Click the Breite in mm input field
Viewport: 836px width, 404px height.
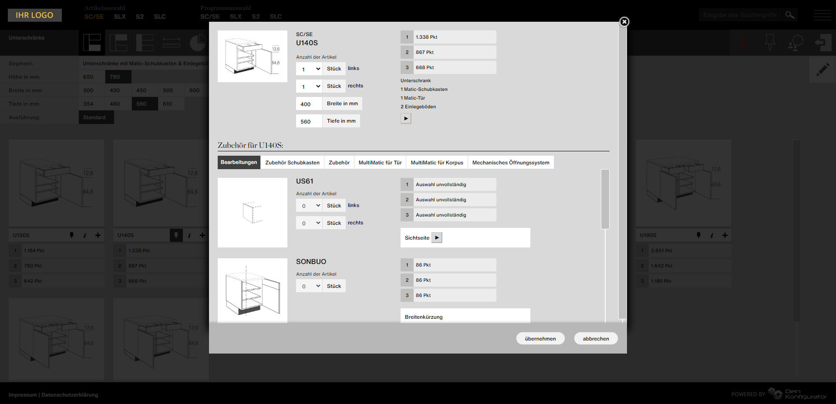point(309,104)
